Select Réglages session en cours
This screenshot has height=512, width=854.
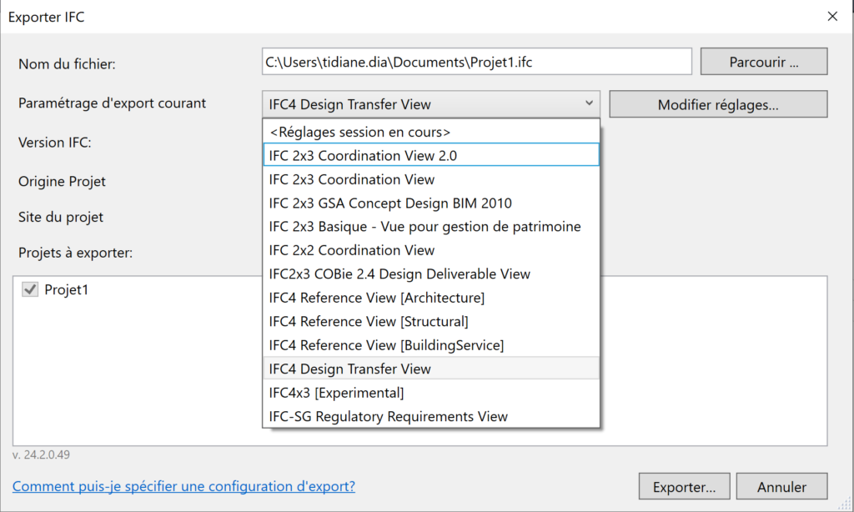(x=359, y=131)
